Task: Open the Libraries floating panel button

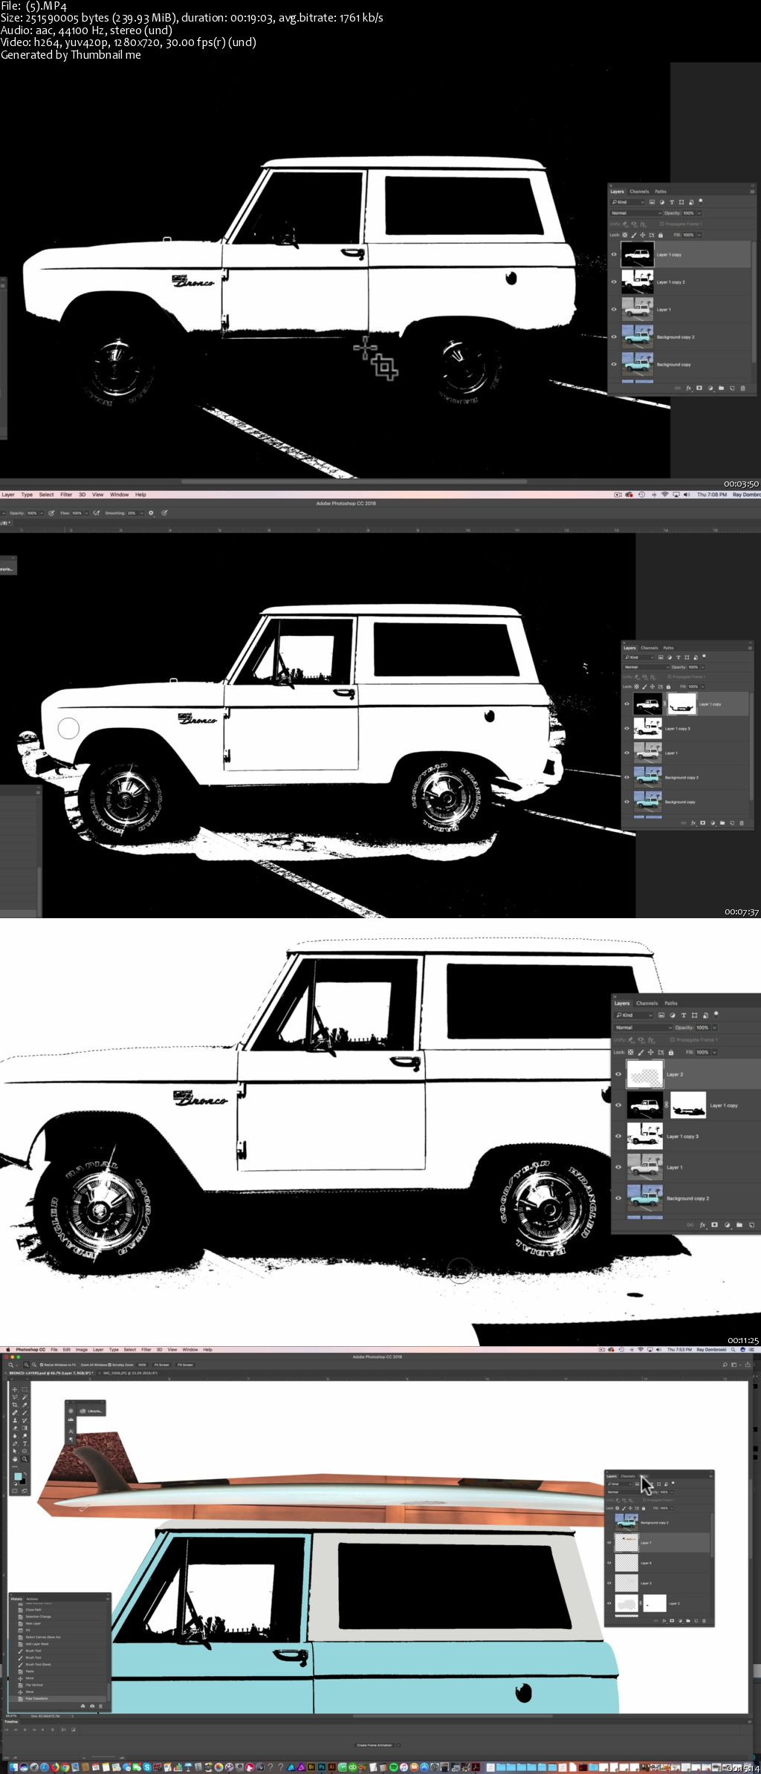Action: coord(91,1411)
